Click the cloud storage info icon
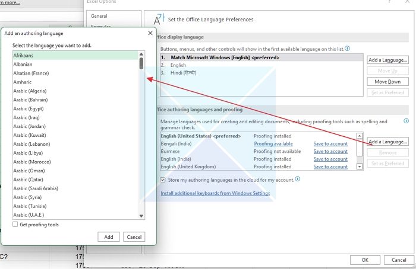 (x=298, y=179)
